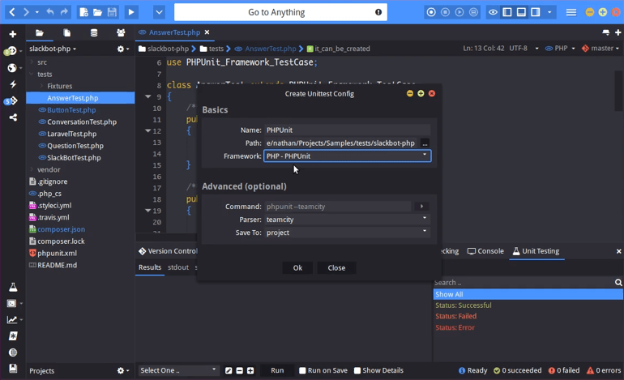The height and width of the screenshot is (380, 624).
Task: Click the Command field arrow button
Action: point(421,206)
